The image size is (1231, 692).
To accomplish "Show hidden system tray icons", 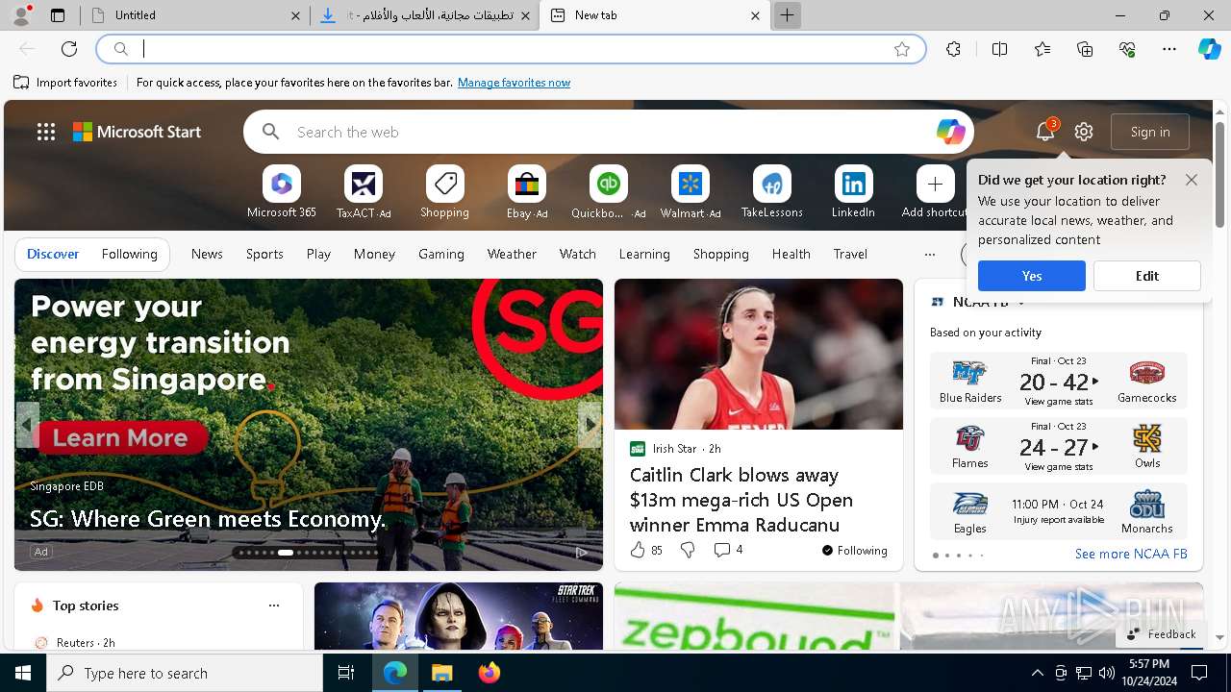I will point(1037,673).
